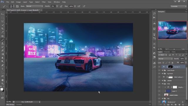188x106 pixels.
Task: Open the Flow slider dropdown
Action: click(75, 6)
